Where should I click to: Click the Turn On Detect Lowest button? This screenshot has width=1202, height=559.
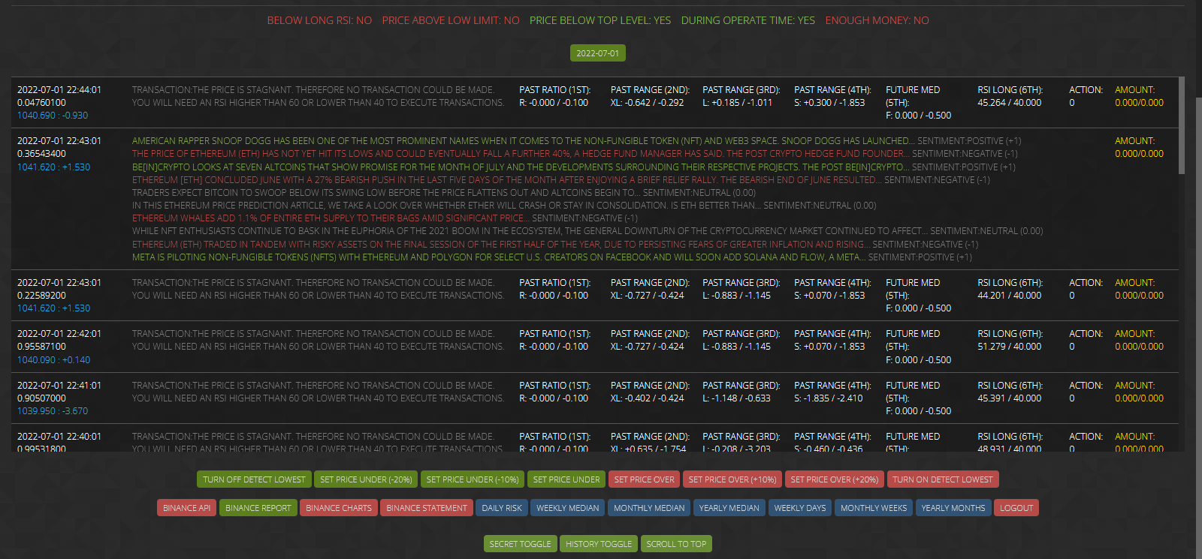tap(942, 479)
